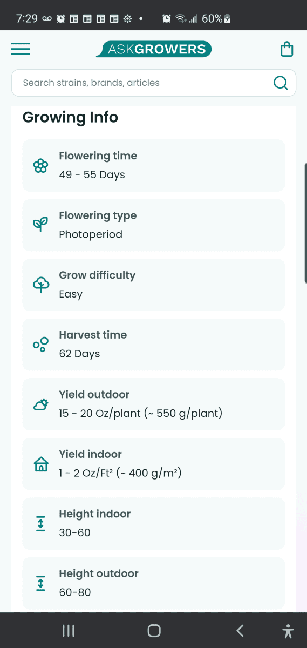
Task: Open the hamburger navigation menu
Action: (x=21, y=49)
